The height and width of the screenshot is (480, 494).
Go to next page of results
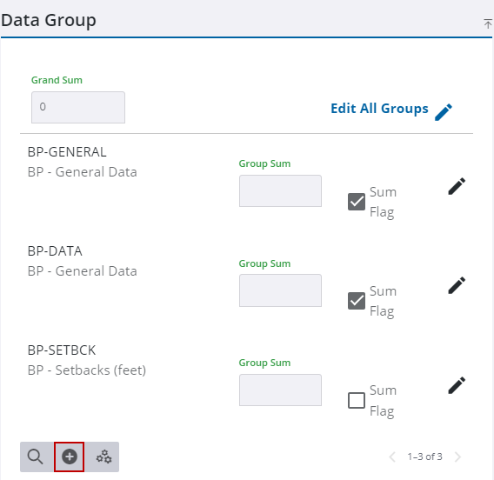[457, 457]
